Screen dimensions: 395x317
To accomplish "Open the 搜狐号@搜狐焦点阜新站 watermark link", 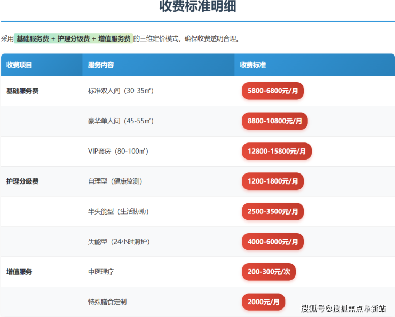I will (343, 308).
